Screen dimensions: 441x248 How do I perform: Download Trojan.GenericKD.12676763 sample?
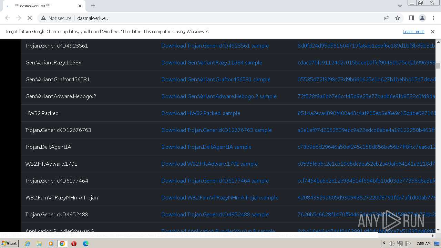click(x=216, y=130)
